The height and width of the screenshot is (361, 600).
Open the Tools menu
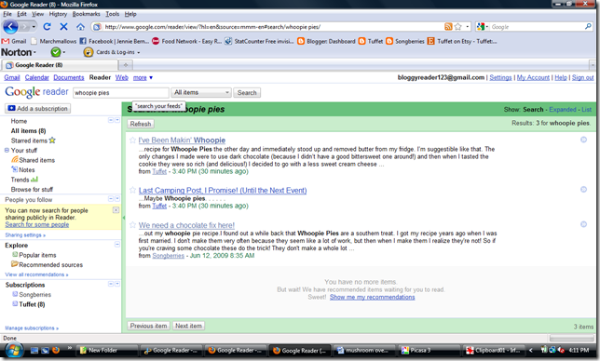(112, 14)
